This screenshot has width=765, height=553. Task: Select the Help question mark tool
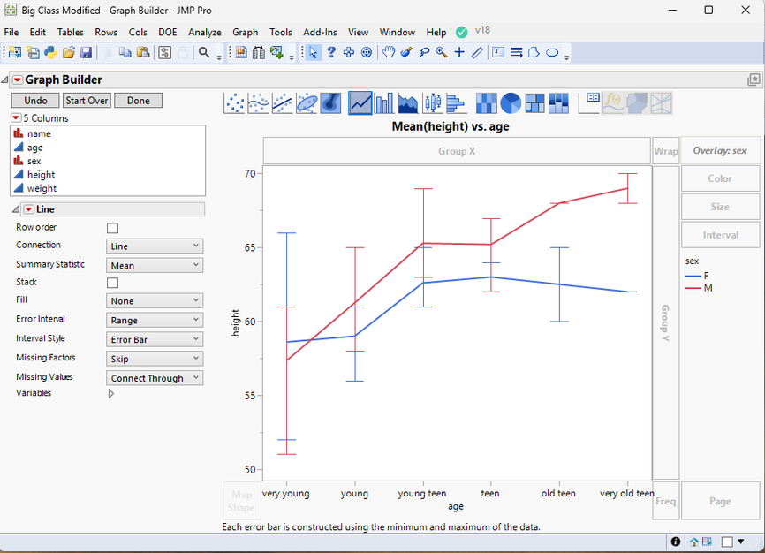[331, 52]
